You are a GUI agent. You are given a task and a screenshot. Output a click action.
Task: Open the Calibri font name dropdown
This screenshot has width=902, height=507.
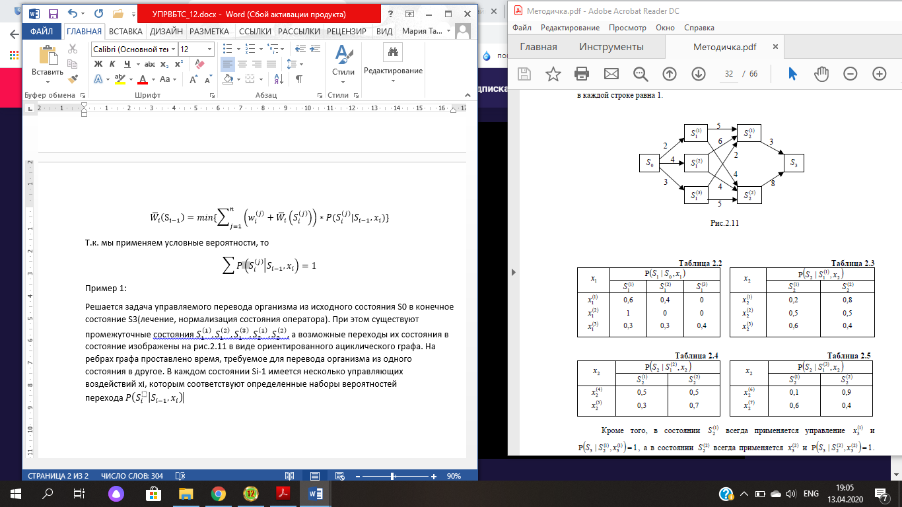(x=174, y=50)
